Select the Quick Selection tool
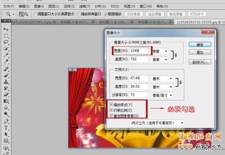225x155 pixels. (x=6, y=49)
